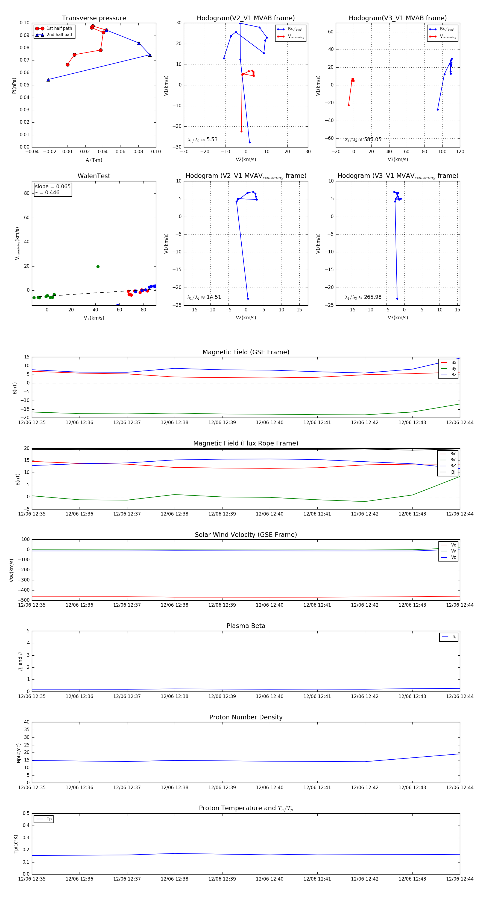Viewport: 492px width, 903px height.
Task: Click the "Hodogram(V2_V1 MVAB frame)" title
Action: (246, 18)
